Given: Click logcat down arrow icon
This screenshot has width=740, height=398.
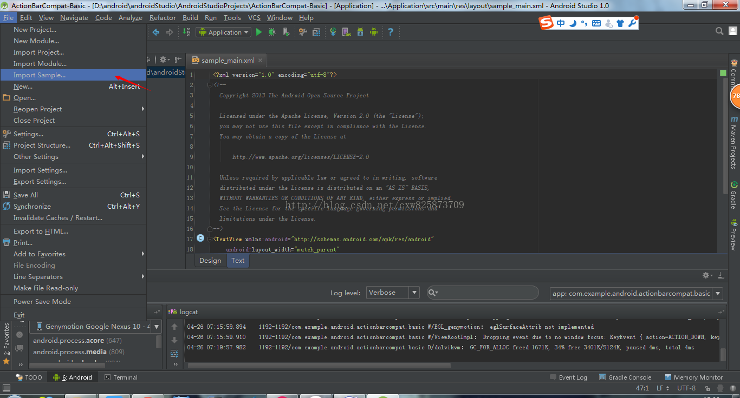Looking at the screenshot, I should pos(174,340).
